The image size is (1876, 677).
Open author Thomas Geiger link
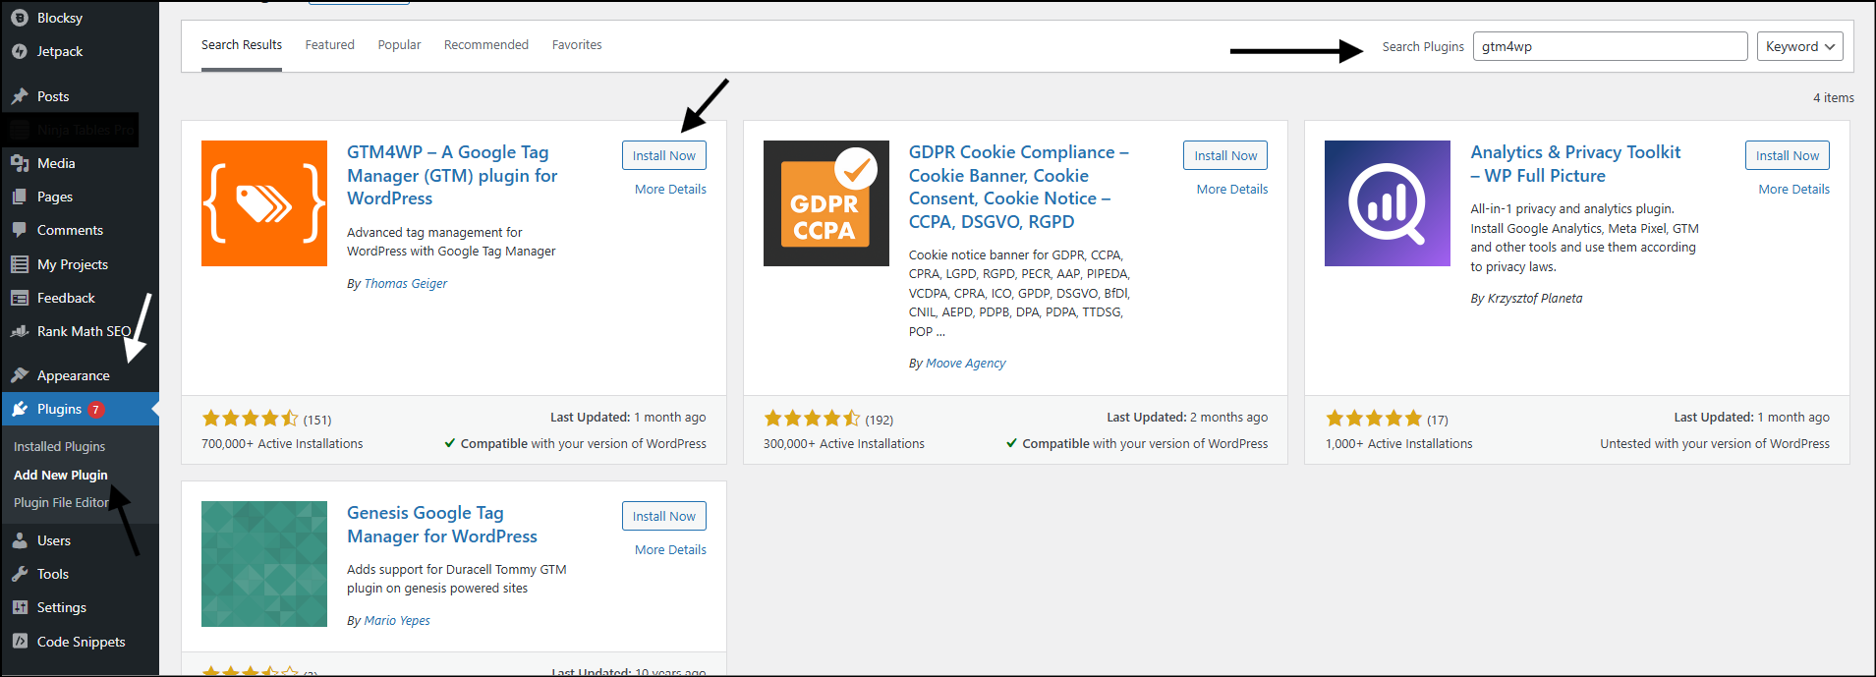(x=406, y=284)
